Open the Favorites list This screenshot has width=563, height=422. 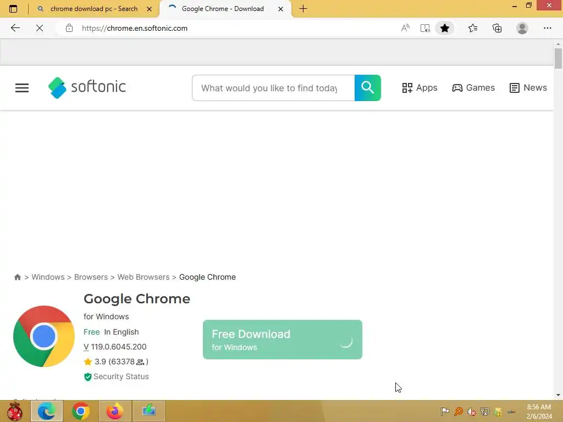click(473, 28)
